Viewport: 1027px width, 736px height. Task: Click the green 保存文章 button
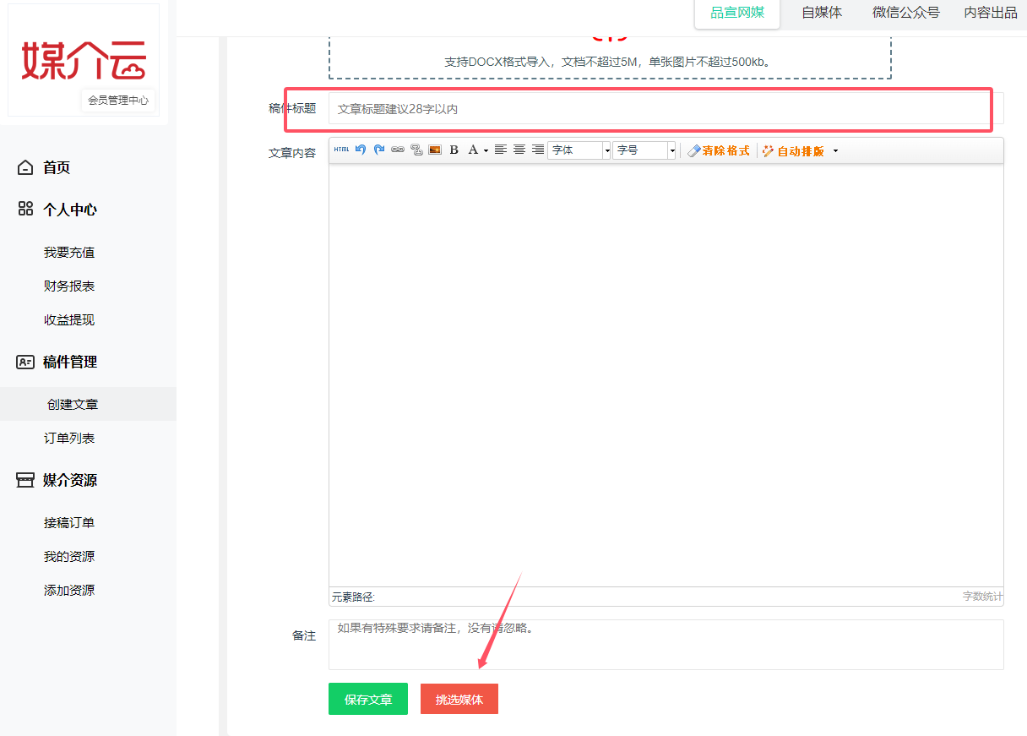pyautogui.click(x=368, y=700)
